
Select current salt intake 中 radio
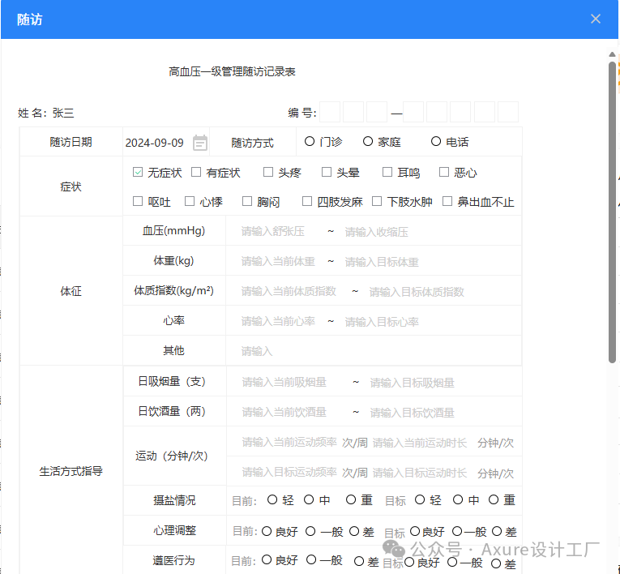coord(309,499)
